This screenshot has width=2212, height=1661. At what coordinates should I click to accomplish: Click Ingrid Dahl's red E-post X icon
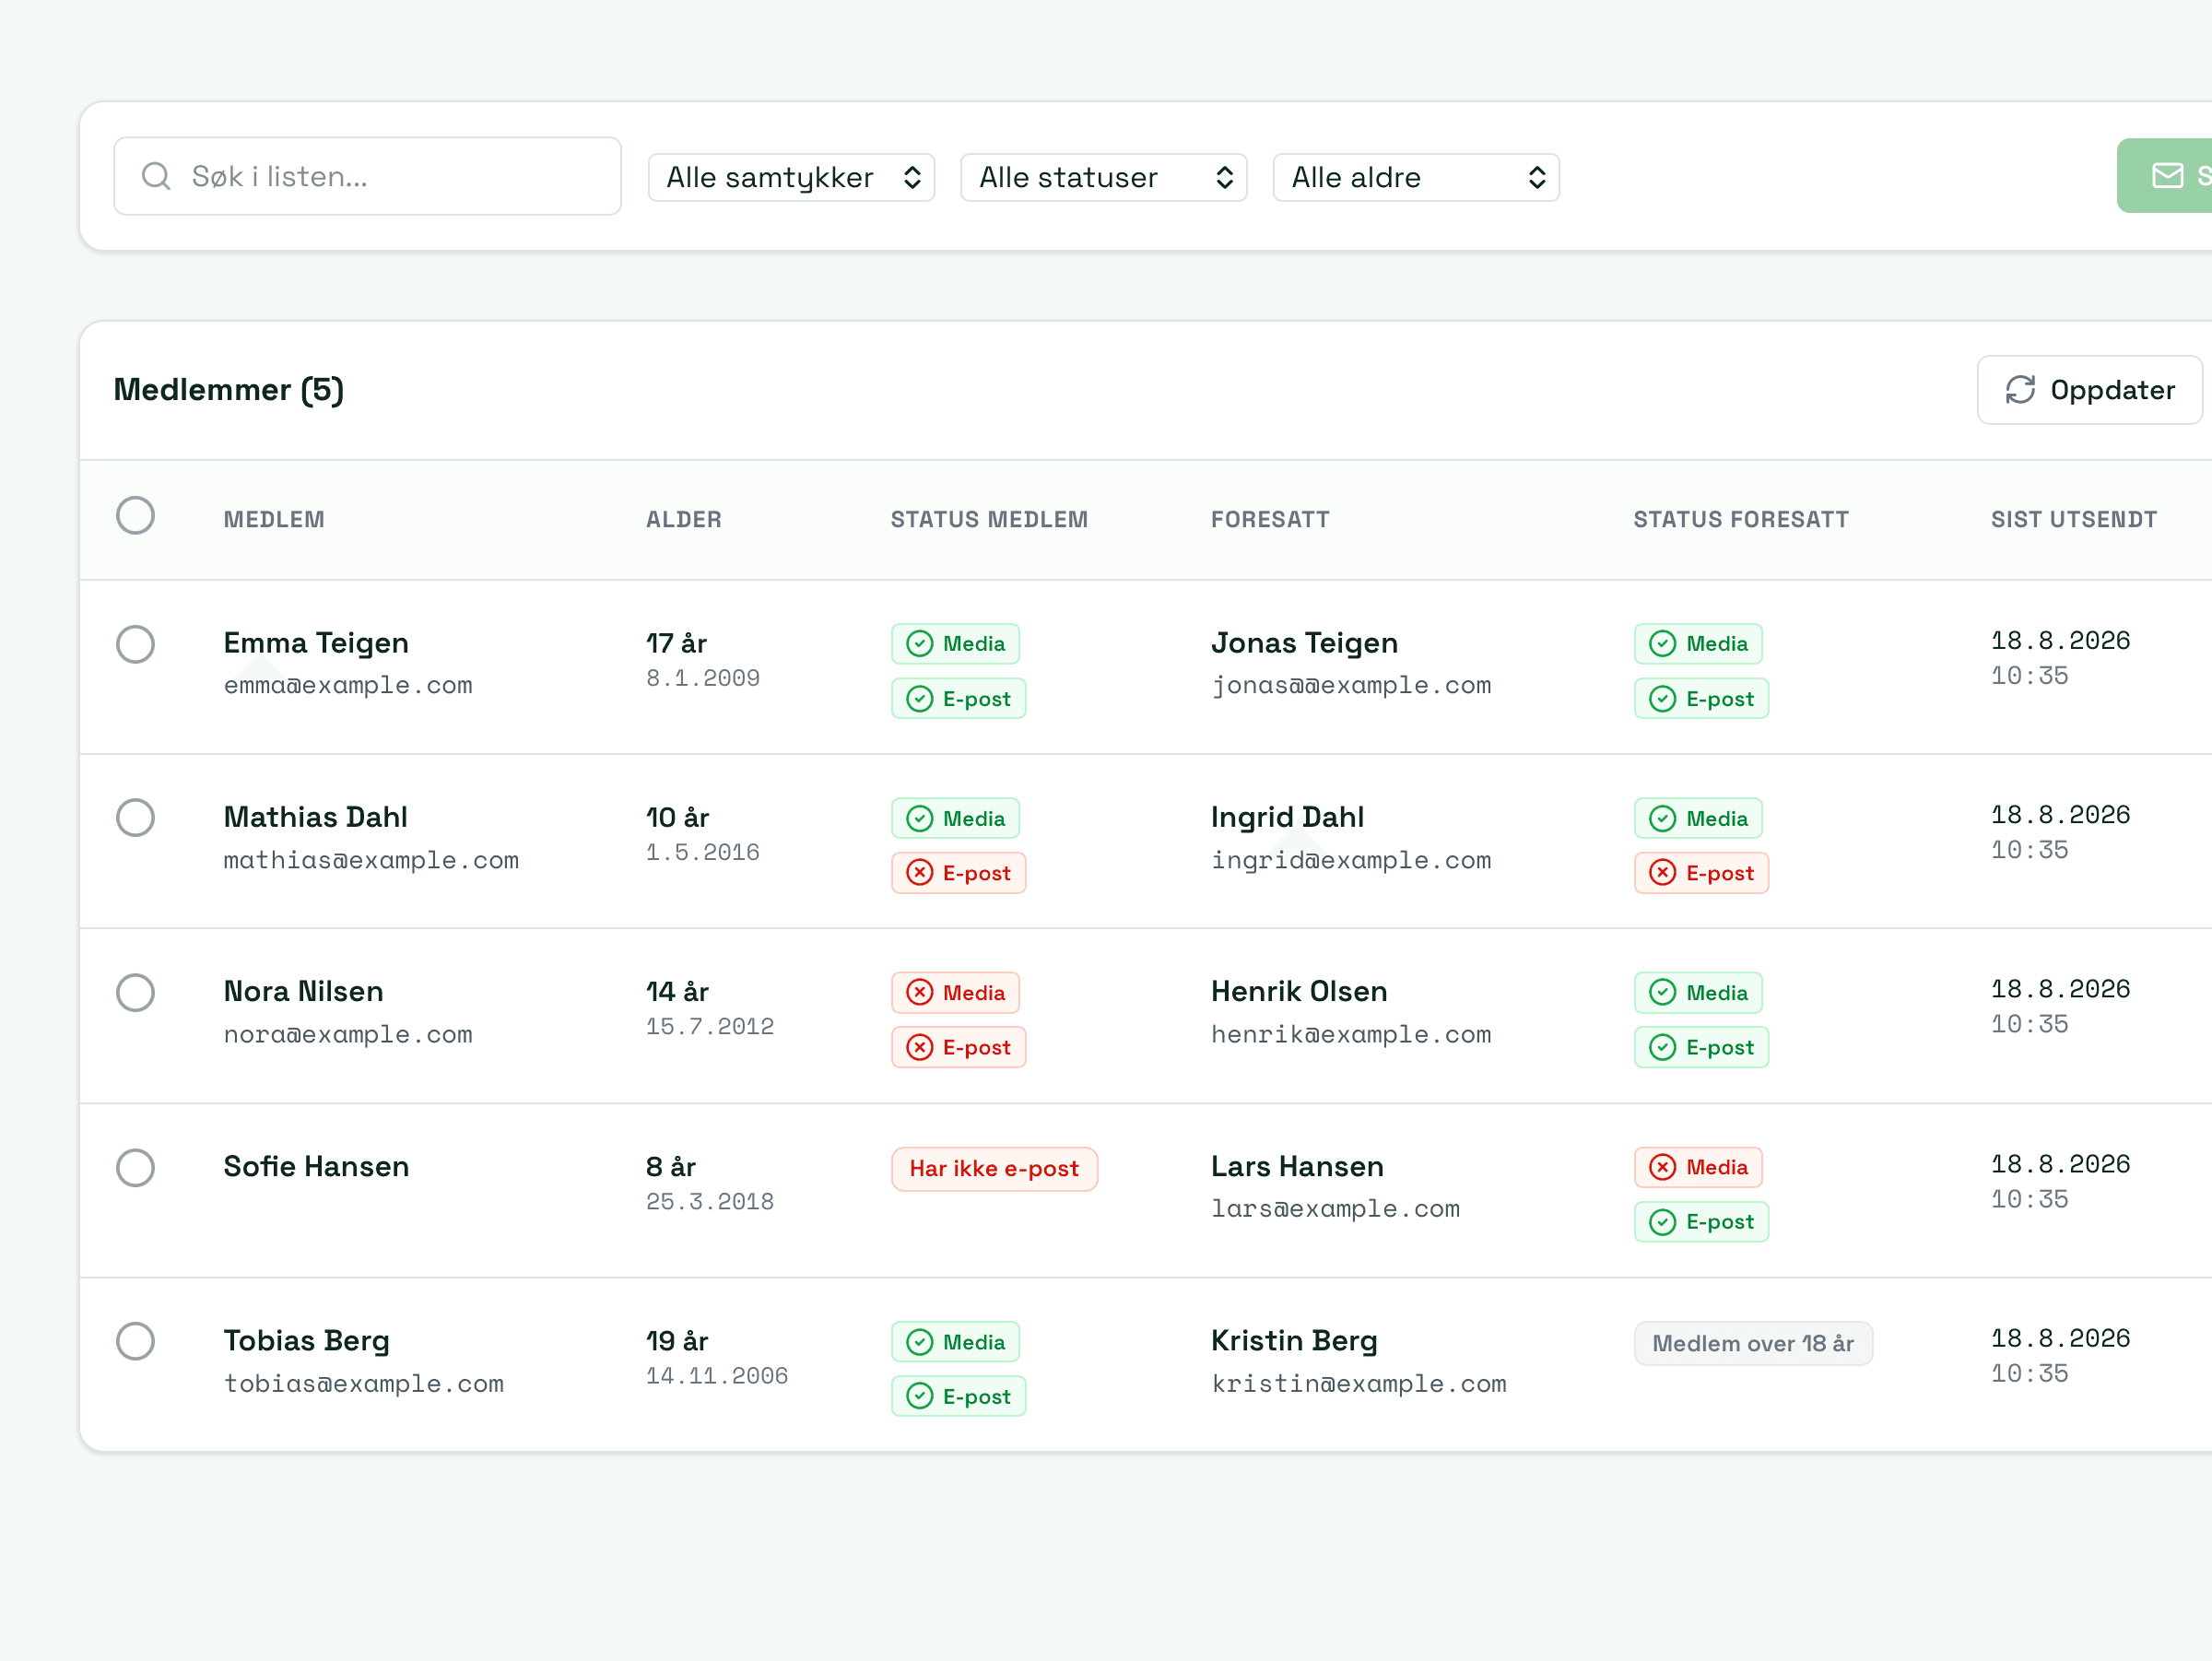(1662, 873)
